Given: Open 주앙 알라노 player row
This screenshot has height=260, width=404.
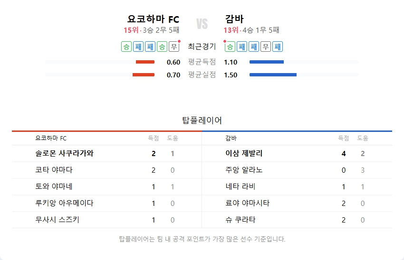Looking at the screenshot, I should click(x=244, y=170).
